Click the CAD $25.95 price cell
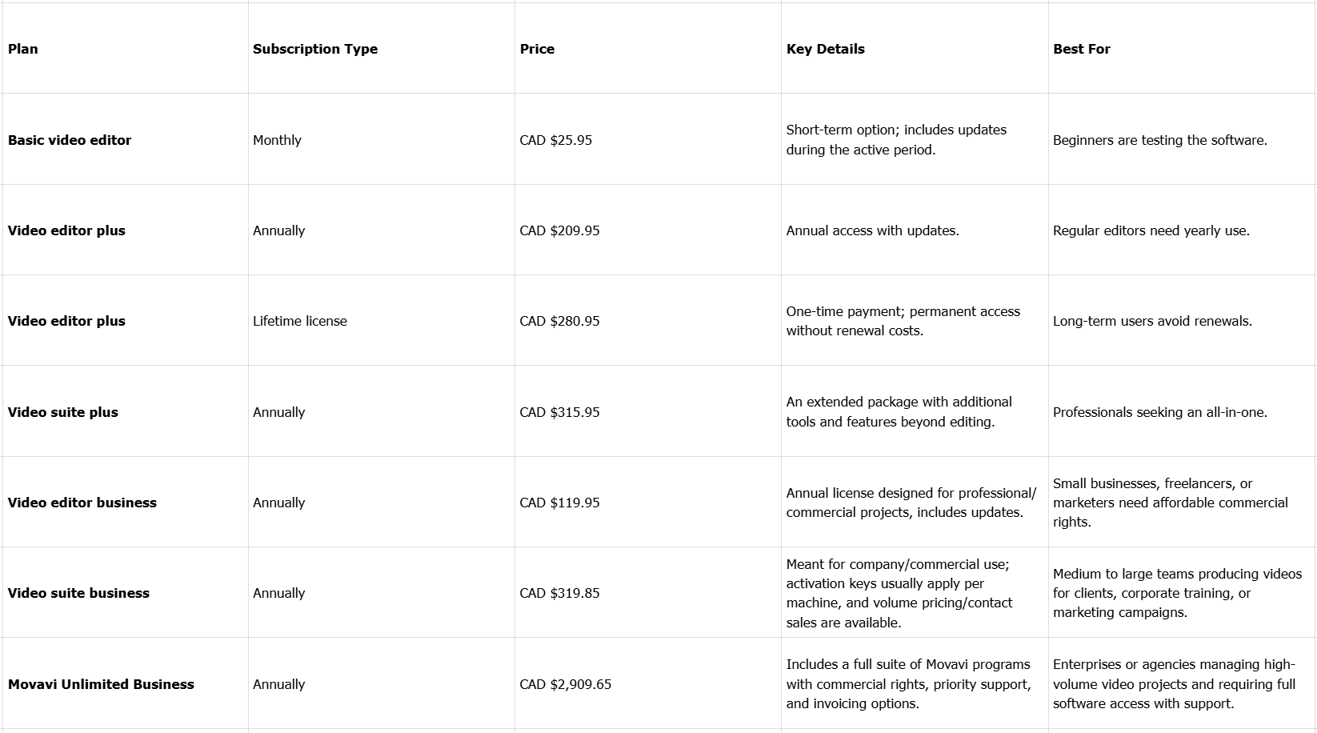The height and width of the screenshot is (733, 1317). click(556, 140)
